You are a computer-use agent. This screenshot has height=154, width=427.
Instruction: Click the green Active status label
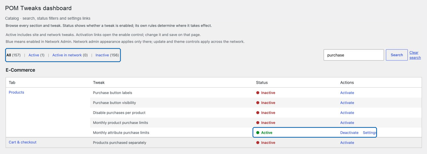[267, 133]
